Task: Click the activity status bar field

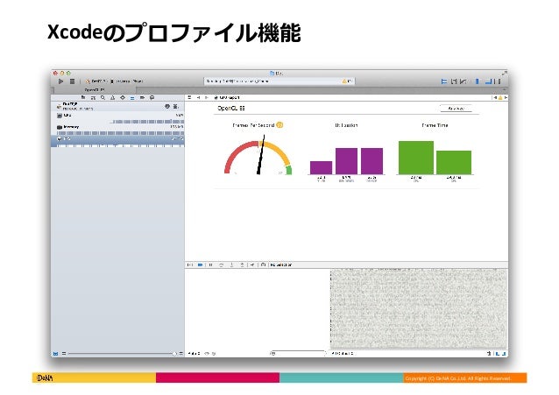Action: (x=279, y=81)
